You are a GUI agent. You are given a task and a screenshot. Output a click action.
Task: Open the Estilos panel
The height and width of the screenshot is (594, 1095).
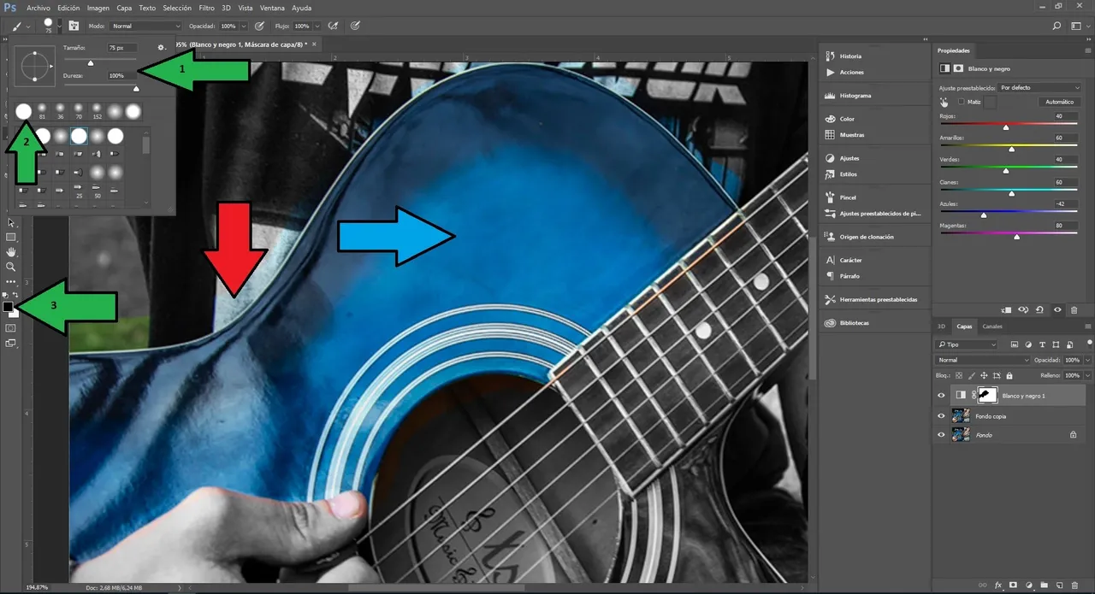tap(842, 174)
